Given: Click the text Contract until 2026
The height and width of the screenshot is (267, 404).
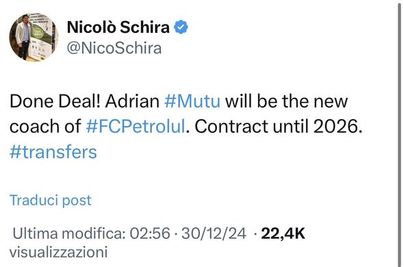Looking at the screenshot, I should tap(279, 127).
